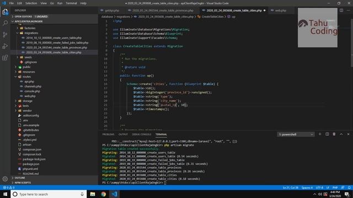Open File Explorer from taskbar

[93, 194]
